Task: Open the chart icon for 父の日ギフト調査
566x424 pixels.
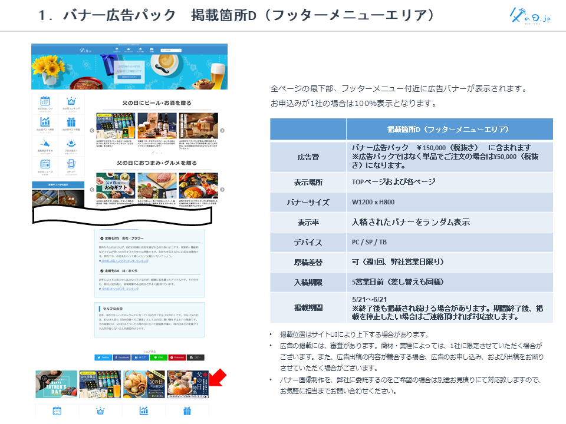Action: [x=45, y=122]
